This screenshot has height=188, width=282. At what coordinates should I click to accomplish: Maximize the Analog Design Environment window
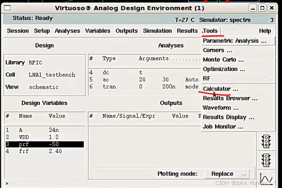[262, 8]
